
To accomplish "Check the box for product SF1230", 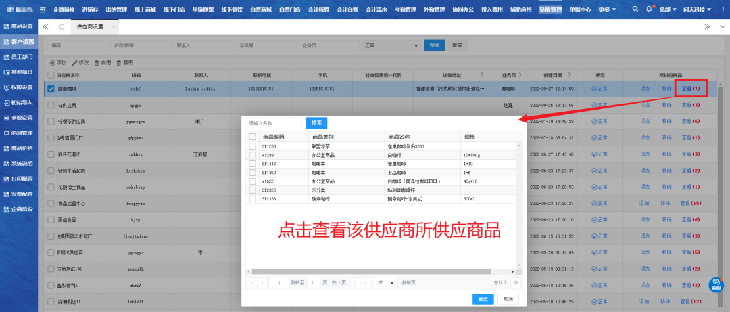I will pos(253,146).
